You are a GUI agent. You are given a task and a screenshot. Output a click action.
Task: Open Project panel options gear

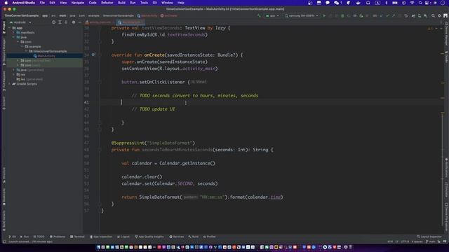(74, 22)
